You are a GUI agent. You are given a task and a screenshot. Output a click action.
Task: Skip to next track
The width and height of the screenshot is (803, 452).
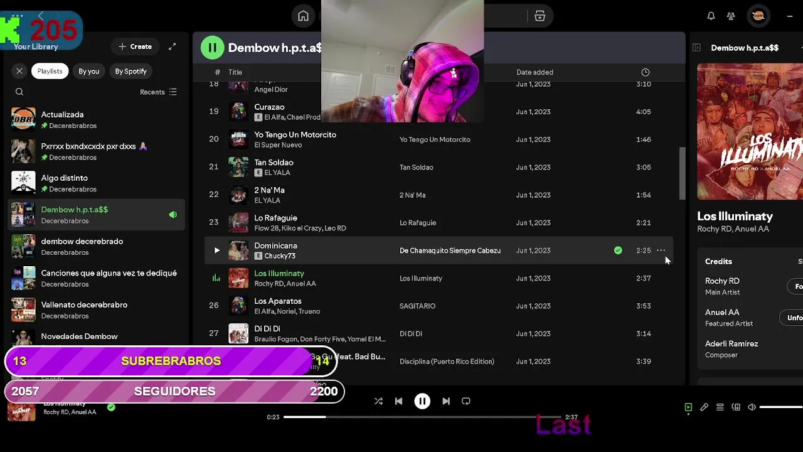(446, 401)
